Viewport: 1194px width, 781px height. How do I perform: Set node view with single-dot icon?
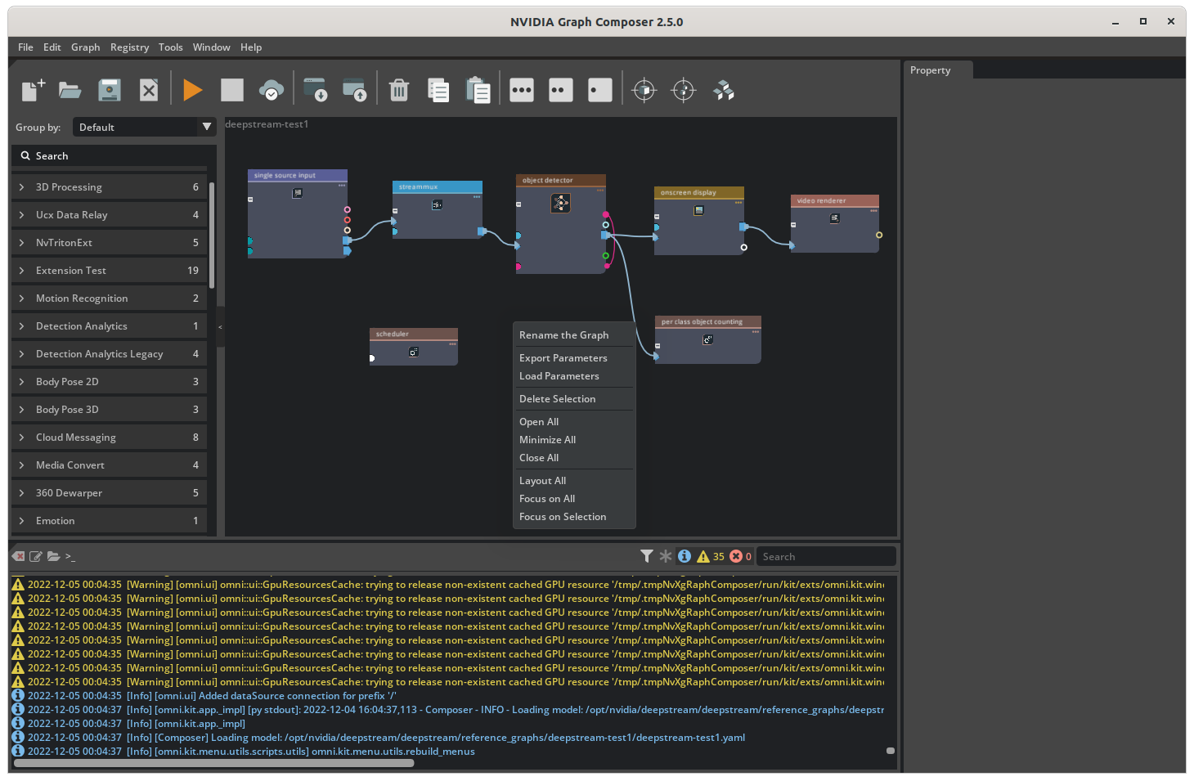point(600,90)
